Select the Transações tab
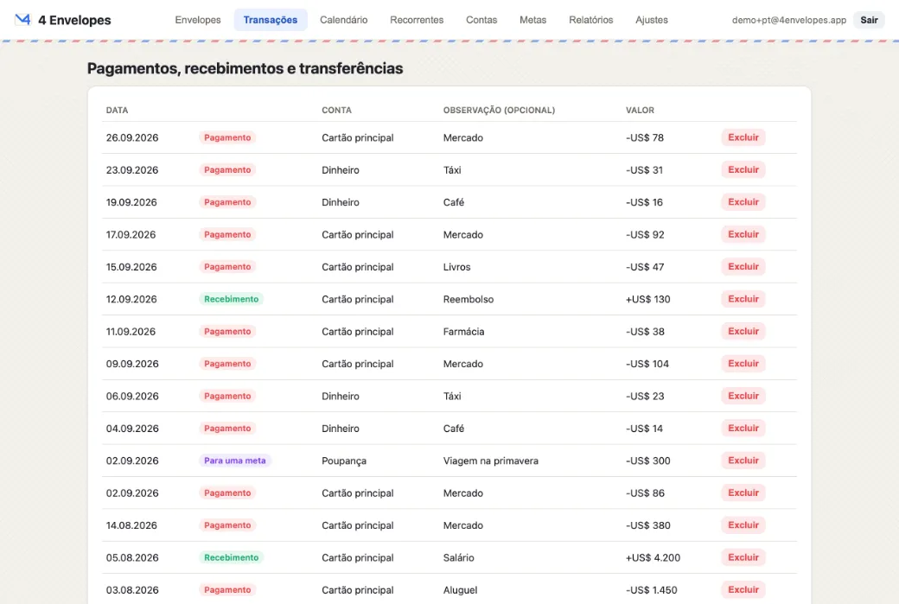Screen dimensions: 899x604 pyautogui.click(x=270, y=20)
